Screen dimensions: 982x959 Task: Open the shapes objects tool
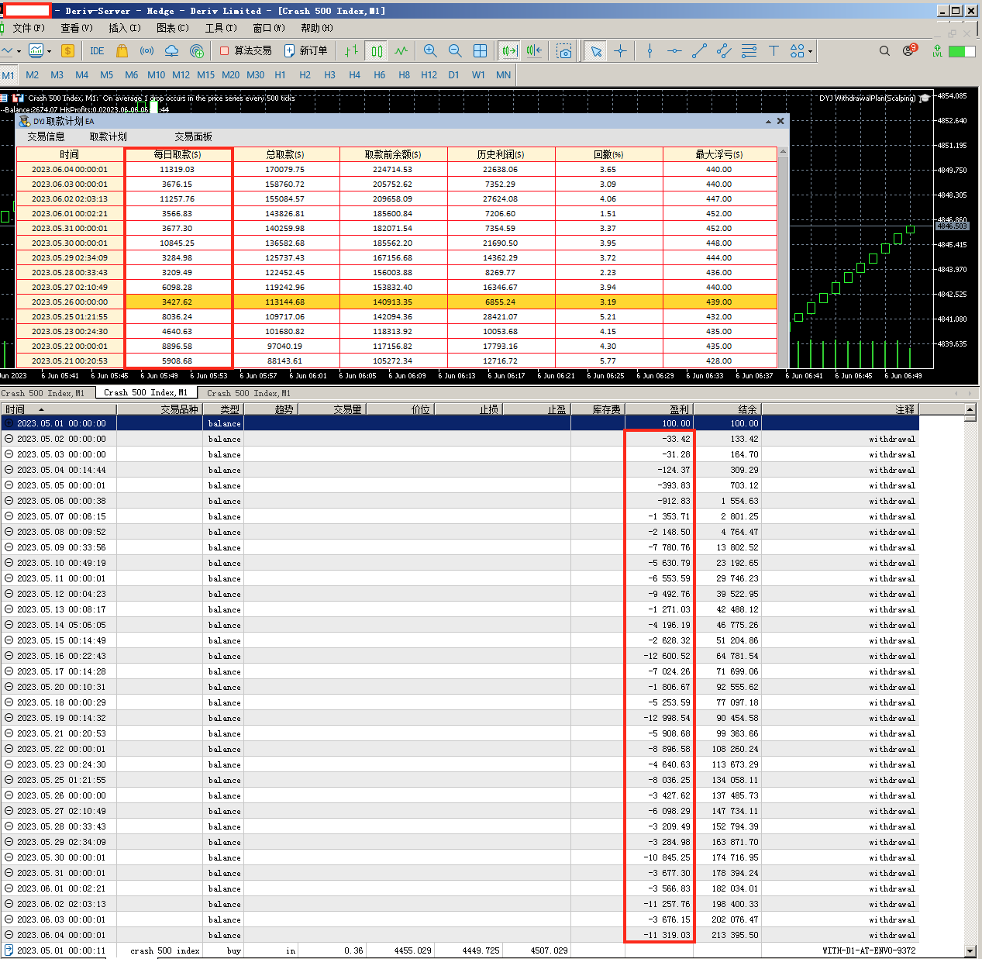797,51
